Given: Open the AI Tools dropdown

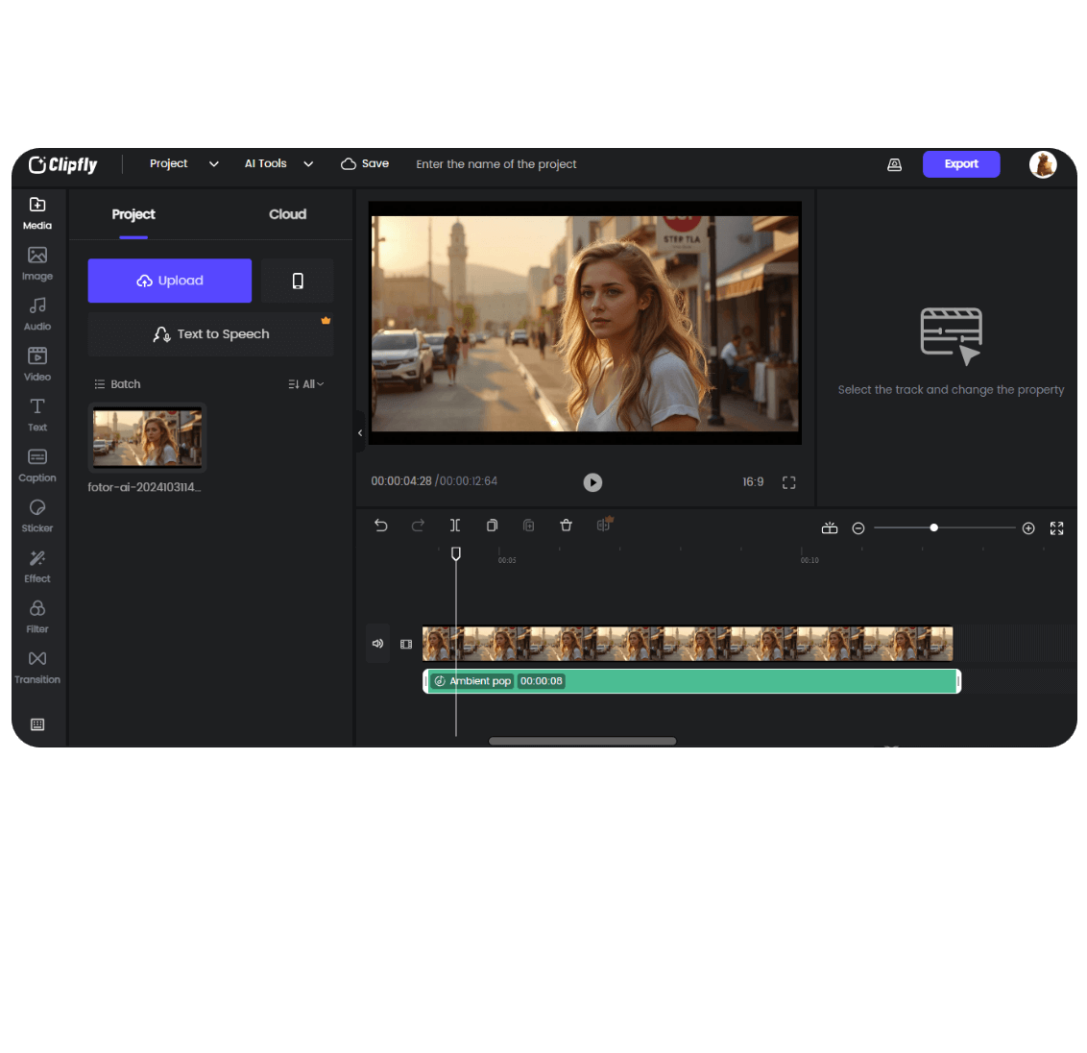Looking at the screenshot, I should 278,163.
